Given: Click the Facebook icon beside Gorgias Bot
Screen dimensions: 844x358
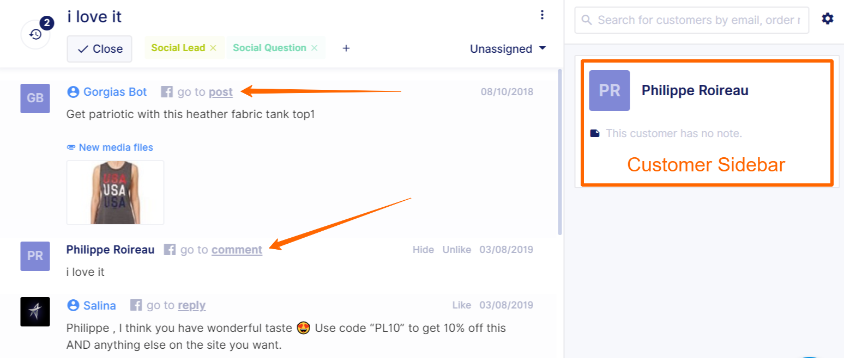Looking at the screenshot, I should pos(167,92).
